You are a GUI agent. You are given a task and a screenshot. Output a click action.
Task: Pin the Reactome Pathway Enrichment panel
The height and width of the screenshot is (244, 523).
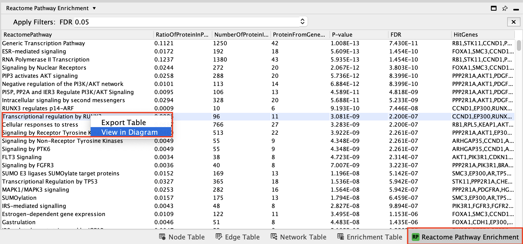tap(505, 8)
